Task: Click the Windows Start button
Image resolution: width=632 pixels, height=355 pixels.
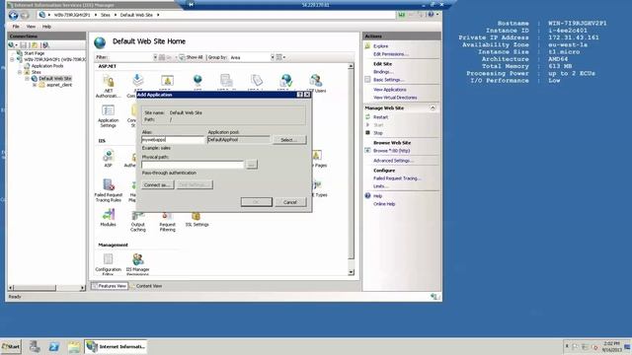Action: [x=11, y=346]
